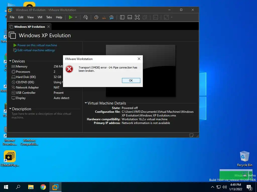Click the Revert to Snapshot toolbar icon

pos(104,17)
